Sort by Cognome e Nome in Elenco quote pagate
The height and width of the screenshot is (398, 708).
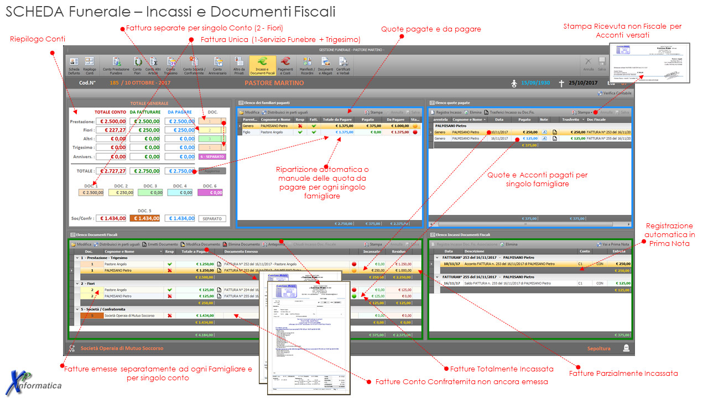470,119
